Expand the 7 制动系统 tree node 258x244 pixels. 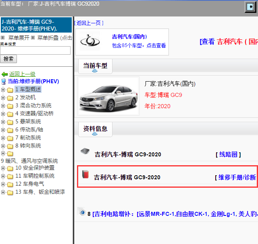click(x=3, y=138)
